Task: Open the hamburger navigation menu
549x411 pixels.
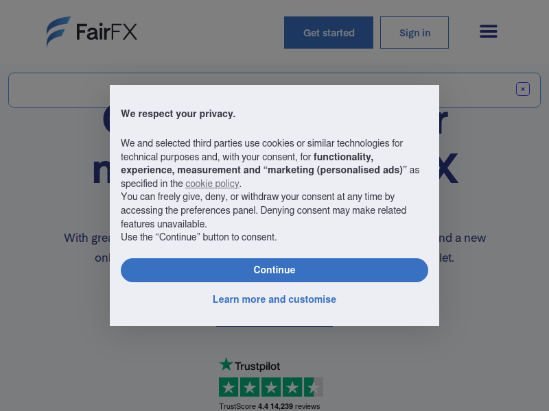Action: (488, 32)
